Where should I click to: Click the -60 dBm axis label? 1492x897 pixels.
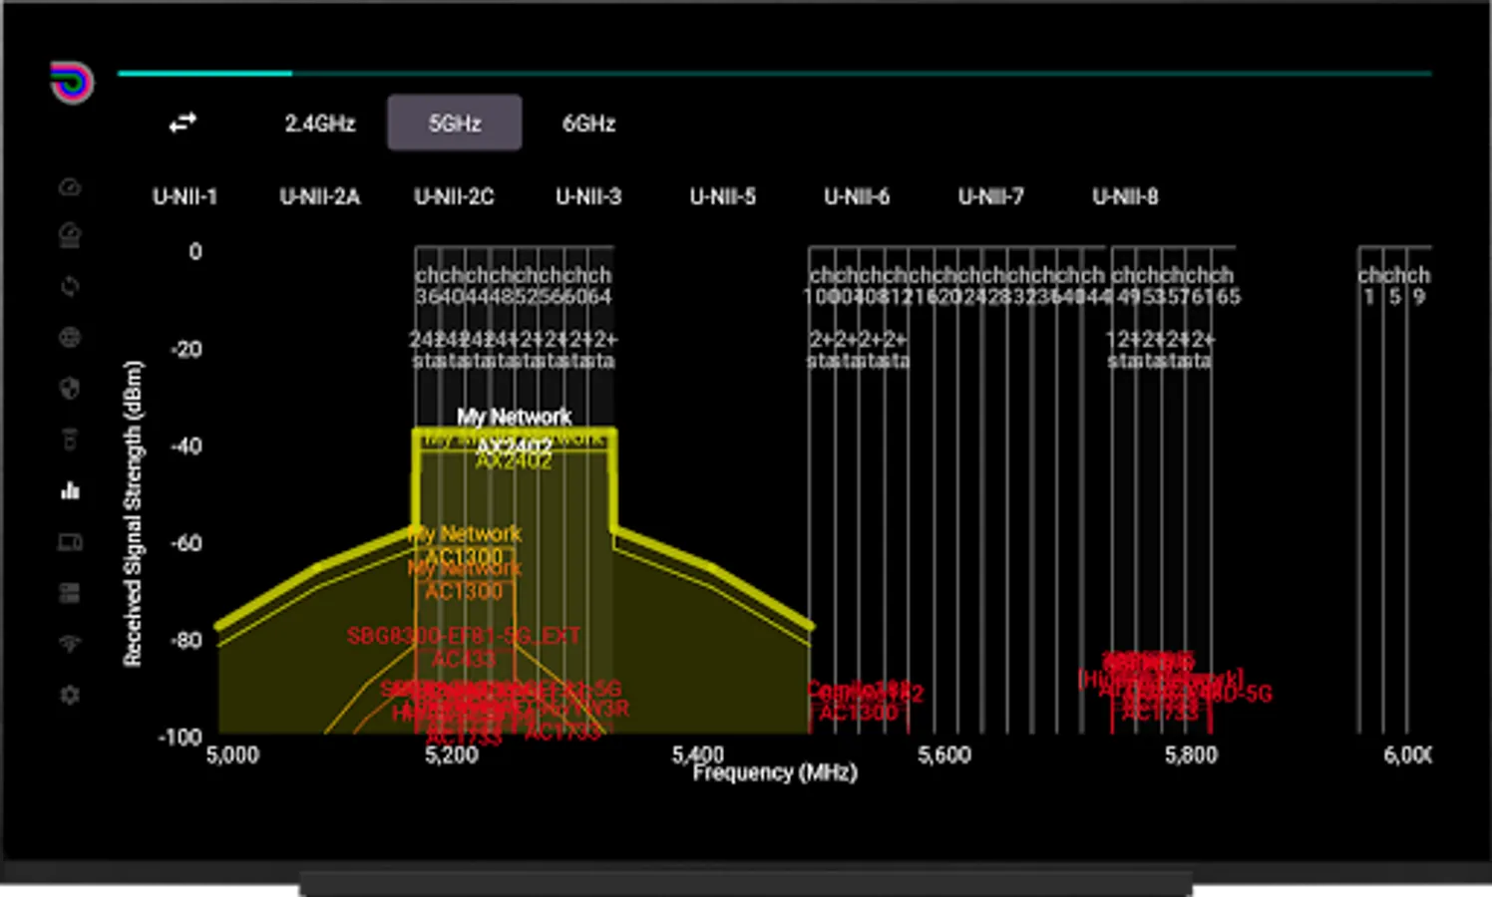point(186,543)
